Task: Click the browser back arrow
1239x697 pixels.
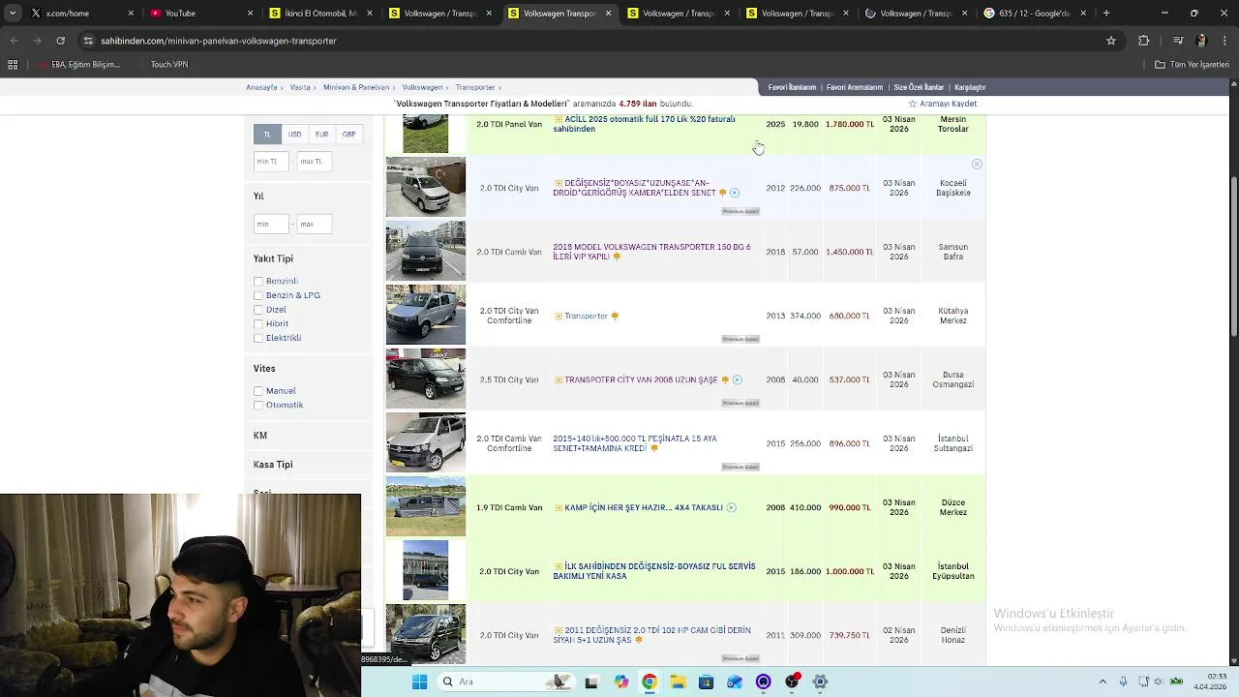Action: tap(14, 41)
